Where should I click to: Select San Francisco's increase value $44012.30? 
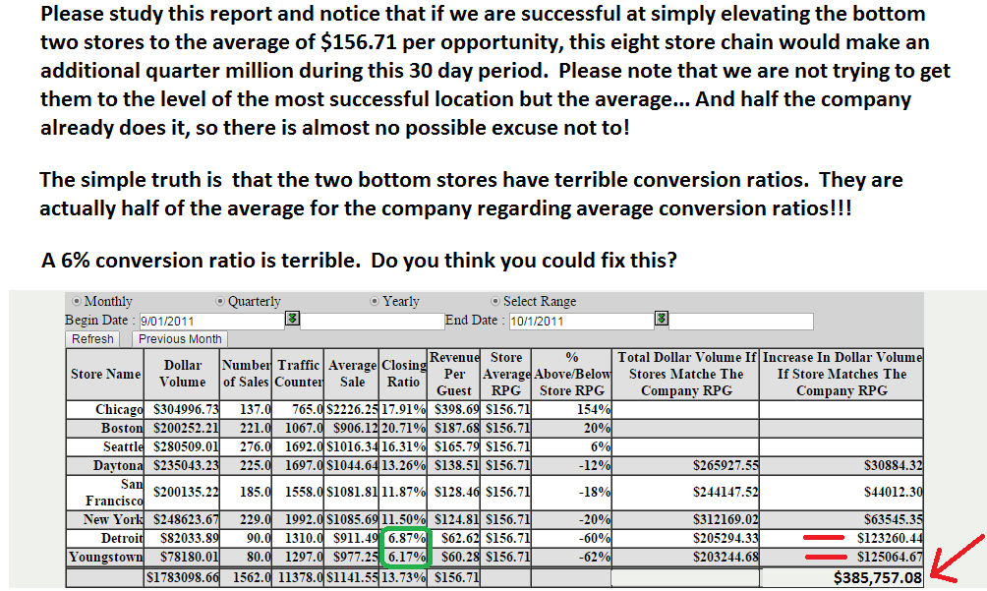click(842, 493)
